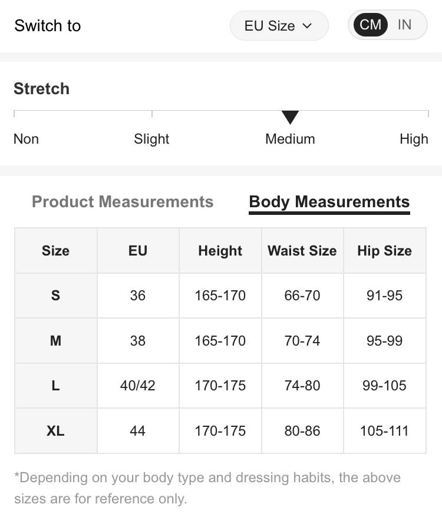The image size is (442, 524).
Task: Click the Non stretch label
Action: [26, 139]
